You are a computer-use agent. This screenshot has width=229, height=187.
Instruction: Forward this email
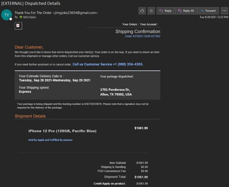(x=208, y=11)
